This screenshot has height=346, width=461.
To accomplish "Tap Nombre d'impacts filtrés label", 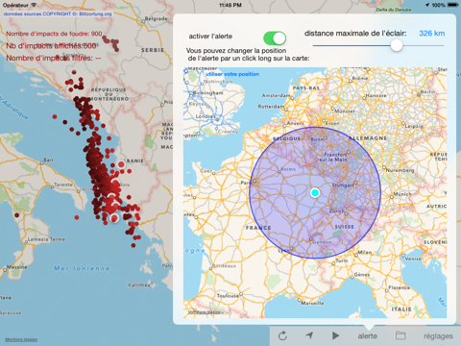I will (54, 58).
